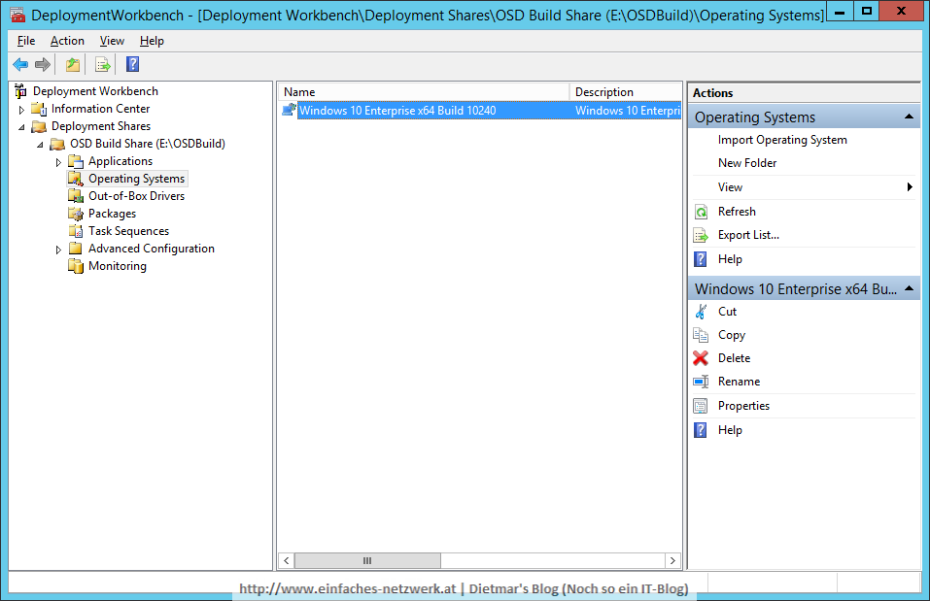
Task: Collapse the OSD Build Share tree node
Action: (41, 145)
